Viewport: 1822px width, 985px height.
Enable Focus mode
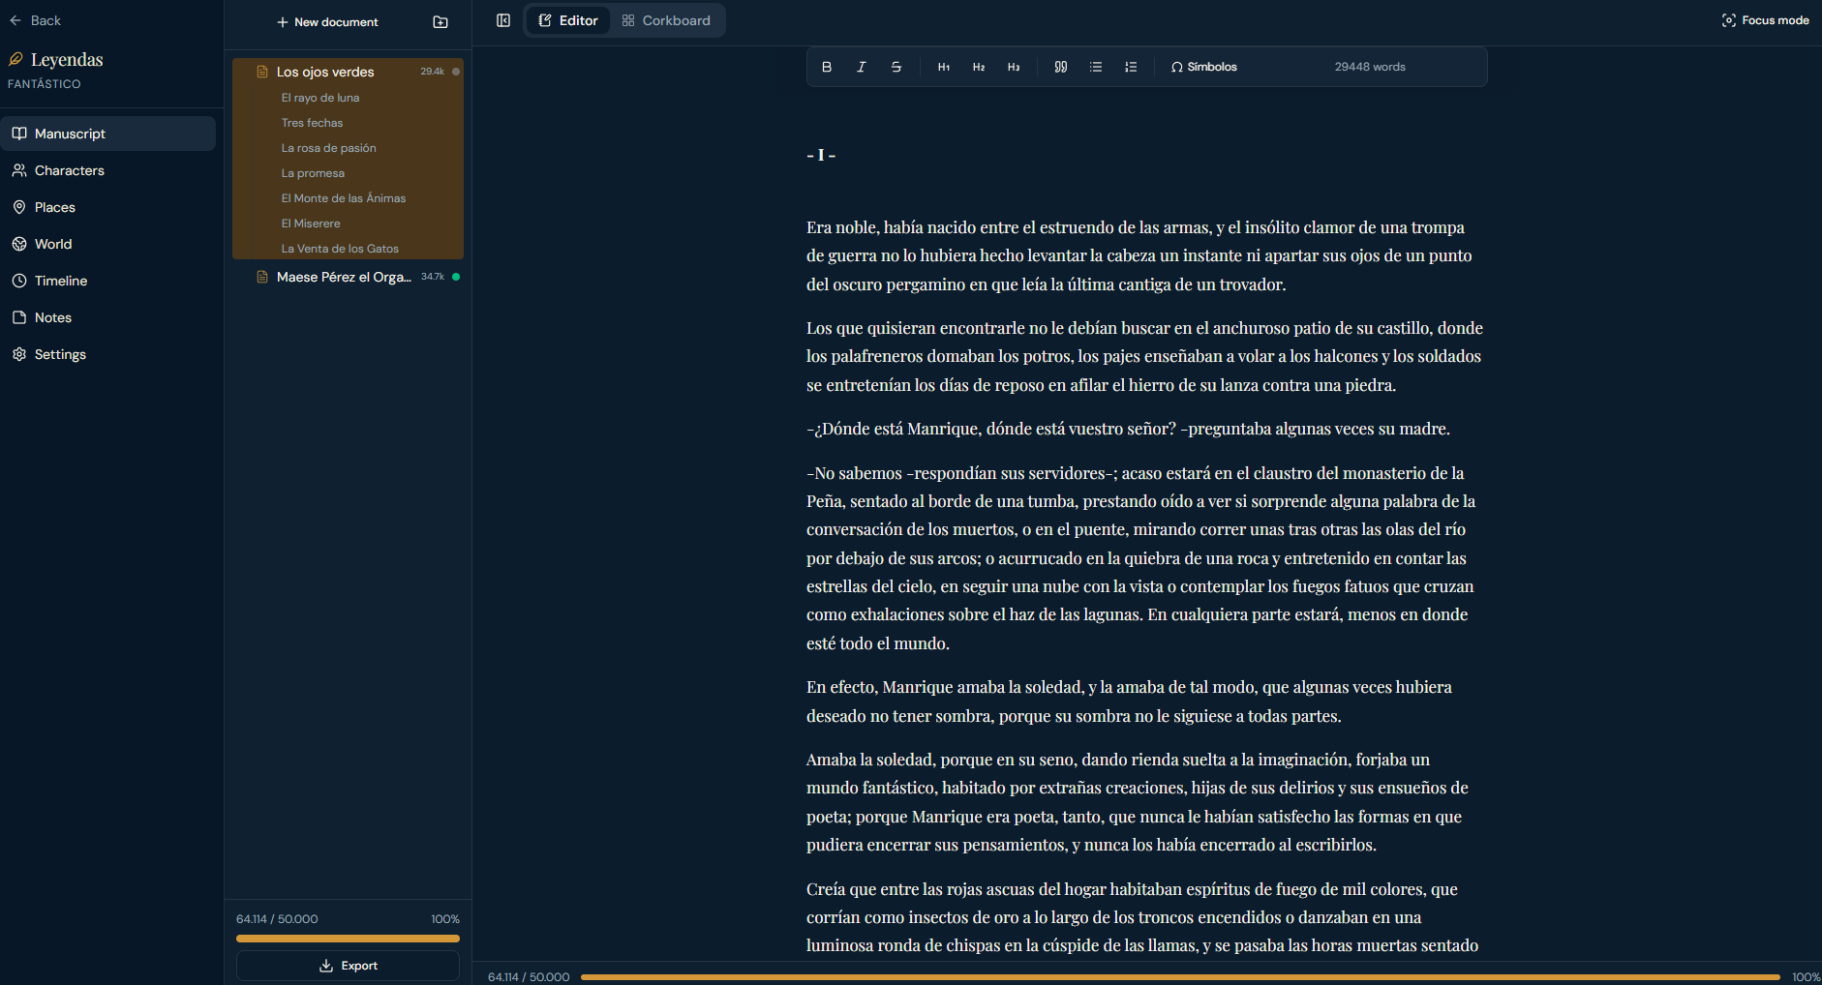(1766, 20)
